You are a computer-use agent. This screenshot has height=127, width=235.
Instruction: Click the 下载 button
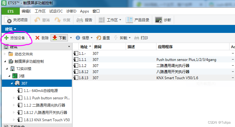point(59,38)
